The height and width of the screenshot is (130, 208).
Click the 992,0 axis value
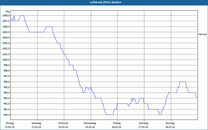click(x=7, y=104)
